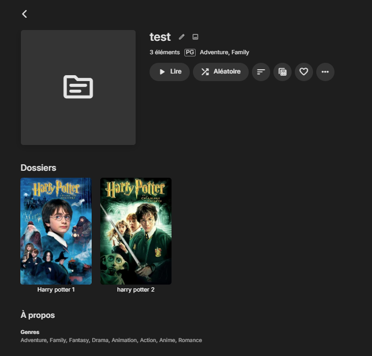Open the Adventure genre in header
The image size is (372, 356).
(x=214, y=52)
